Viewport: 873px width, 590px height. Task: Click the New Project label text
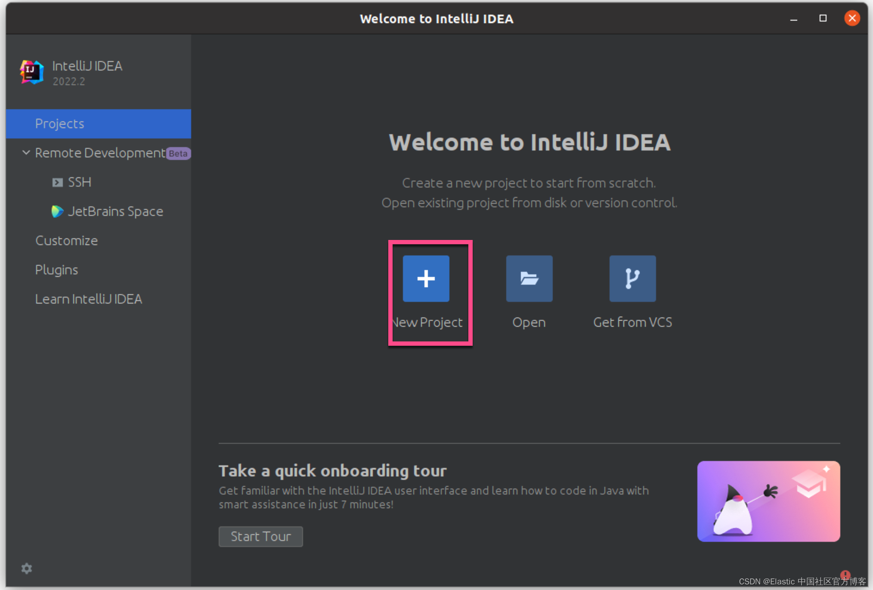pyautogui.click(x=428, y=323)
